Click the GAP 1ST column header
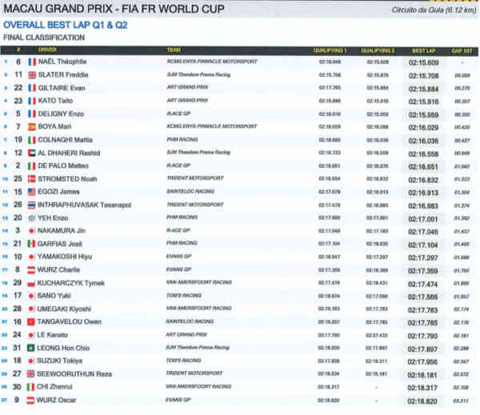 [462, 50]
